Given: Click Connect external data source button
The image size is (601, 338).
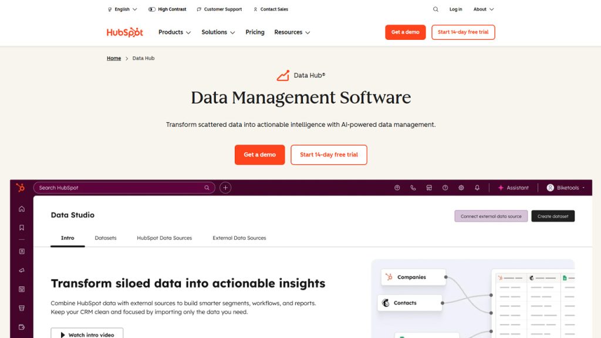Looking at the screenshot, I should (x=491, y=216).
